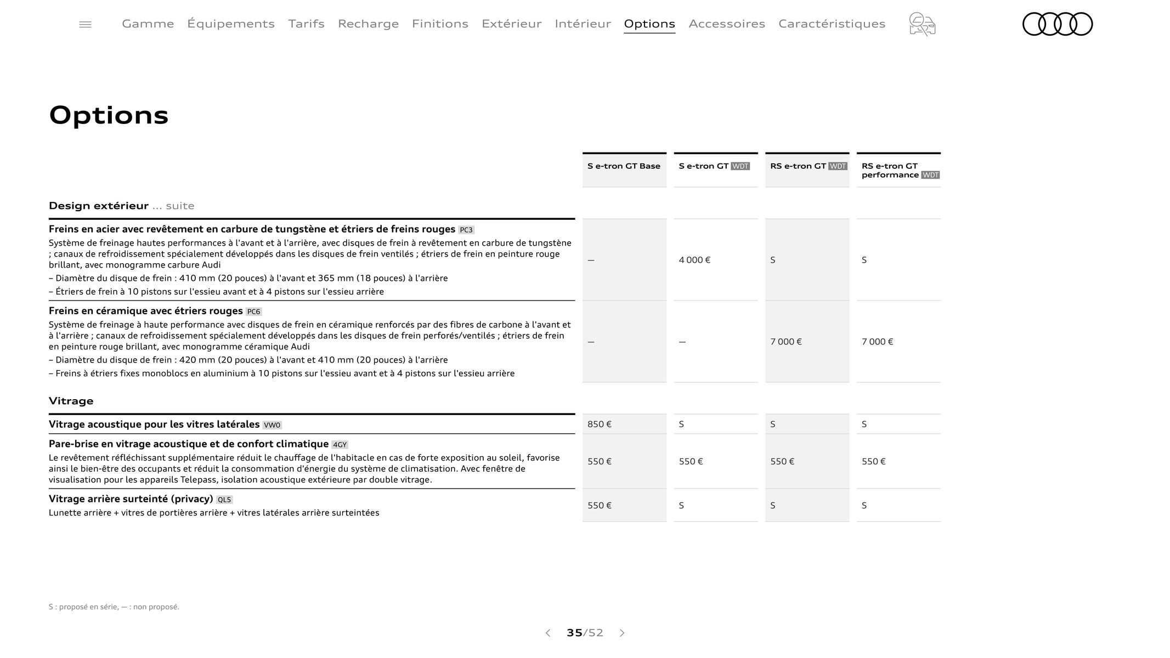
Task: Click the QL5 option code badge
Action: pyautogui.click(x=224, y=500)
